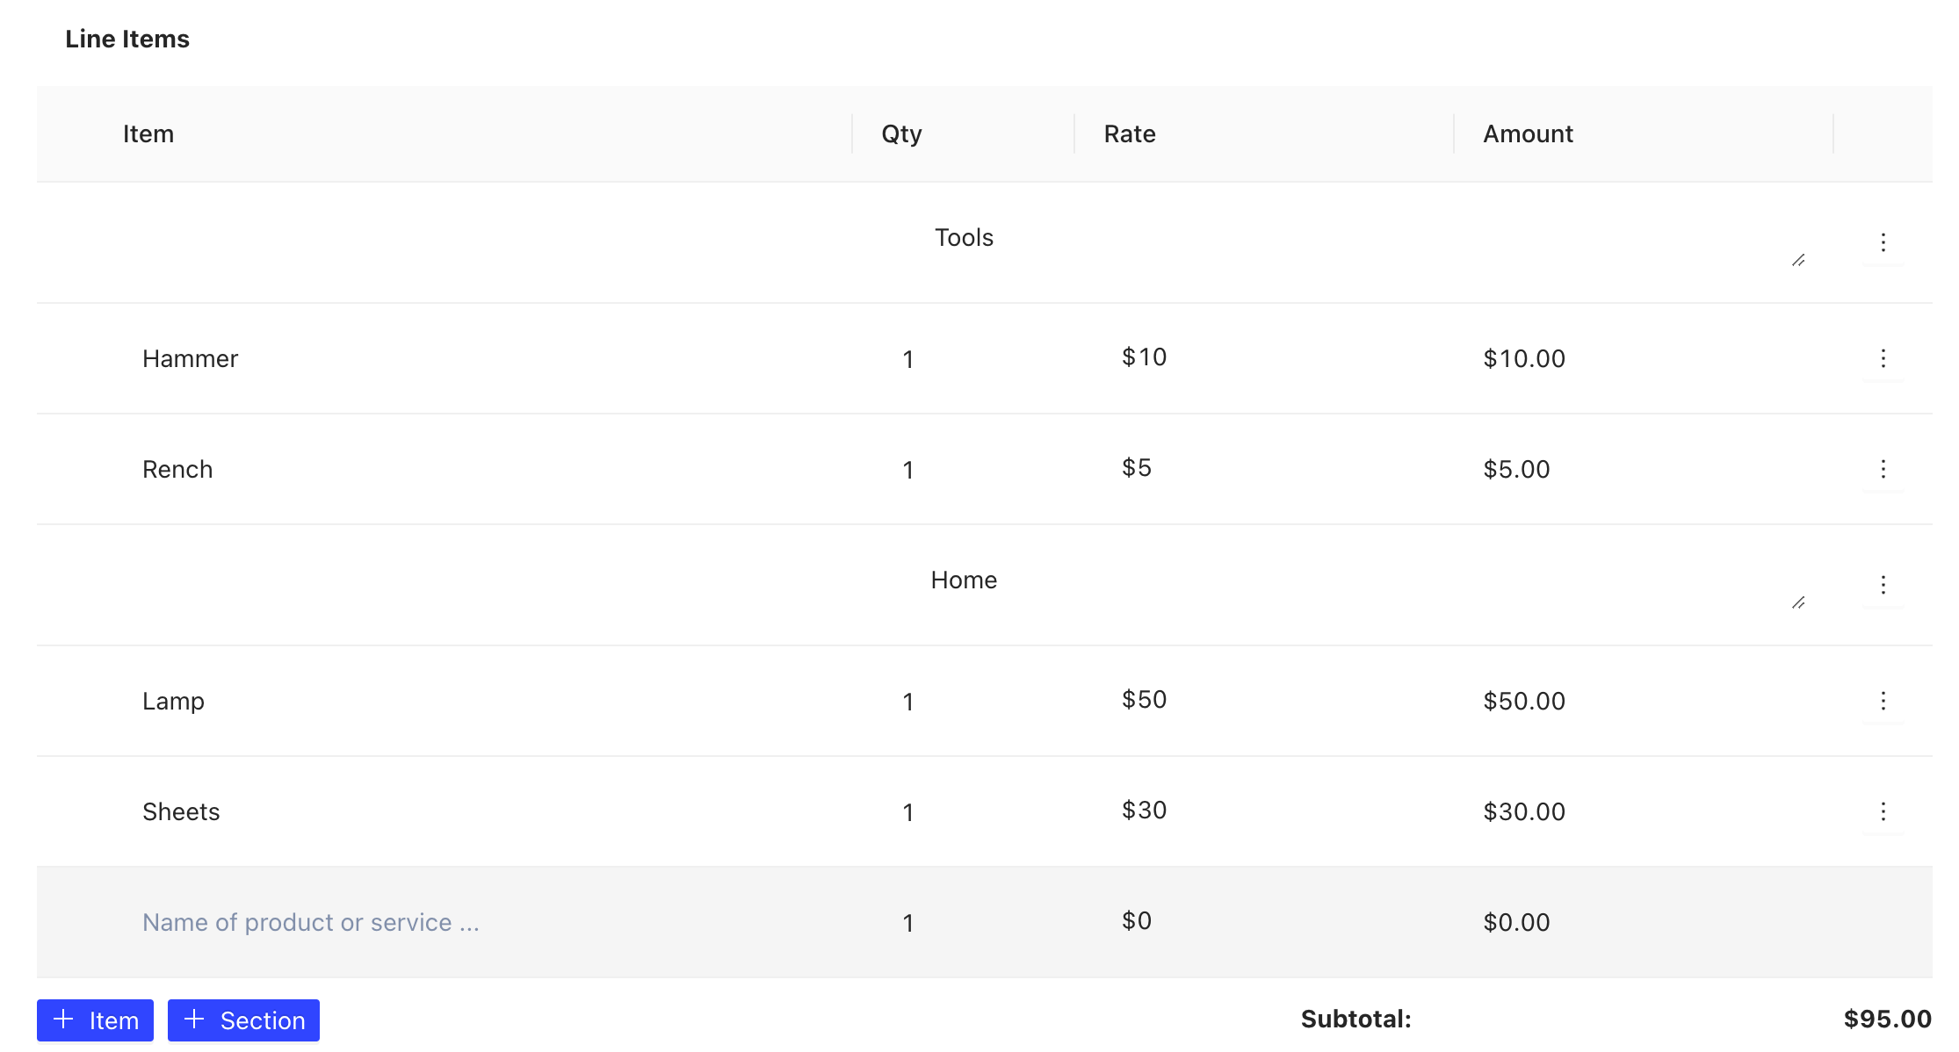Open the three-dot menu for Rench row

point(1883,469)
